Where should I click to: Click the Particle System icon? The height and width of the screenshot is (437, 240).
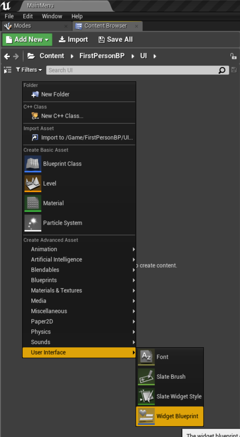[33, 223]
